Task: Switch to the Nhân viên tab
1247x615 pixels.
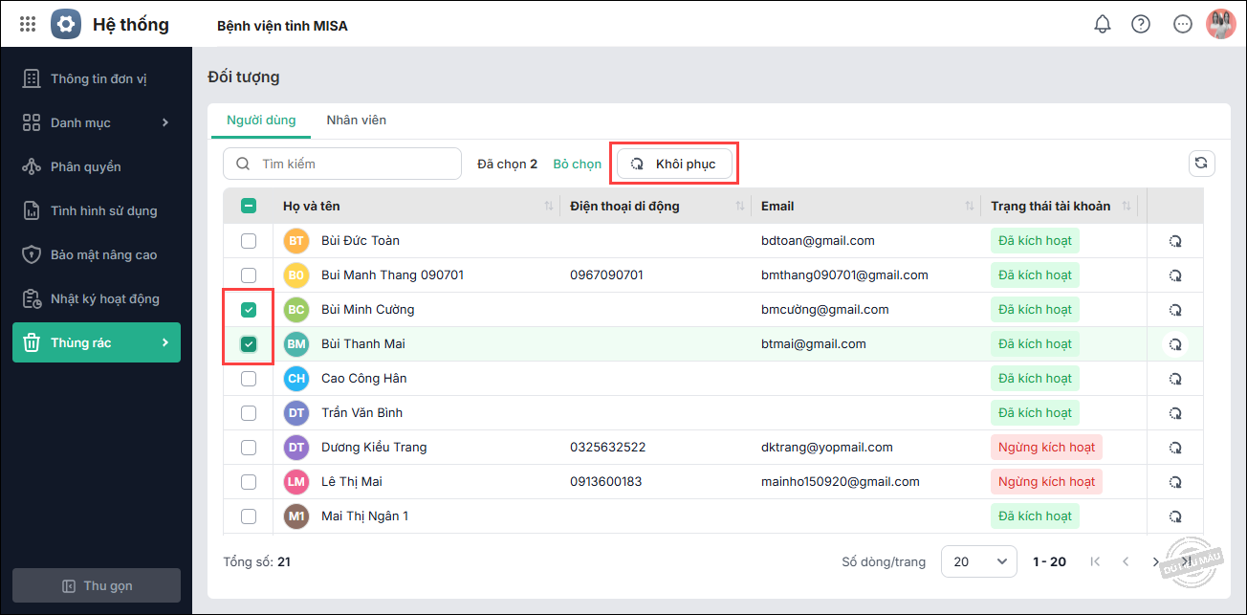Action: 356,121
